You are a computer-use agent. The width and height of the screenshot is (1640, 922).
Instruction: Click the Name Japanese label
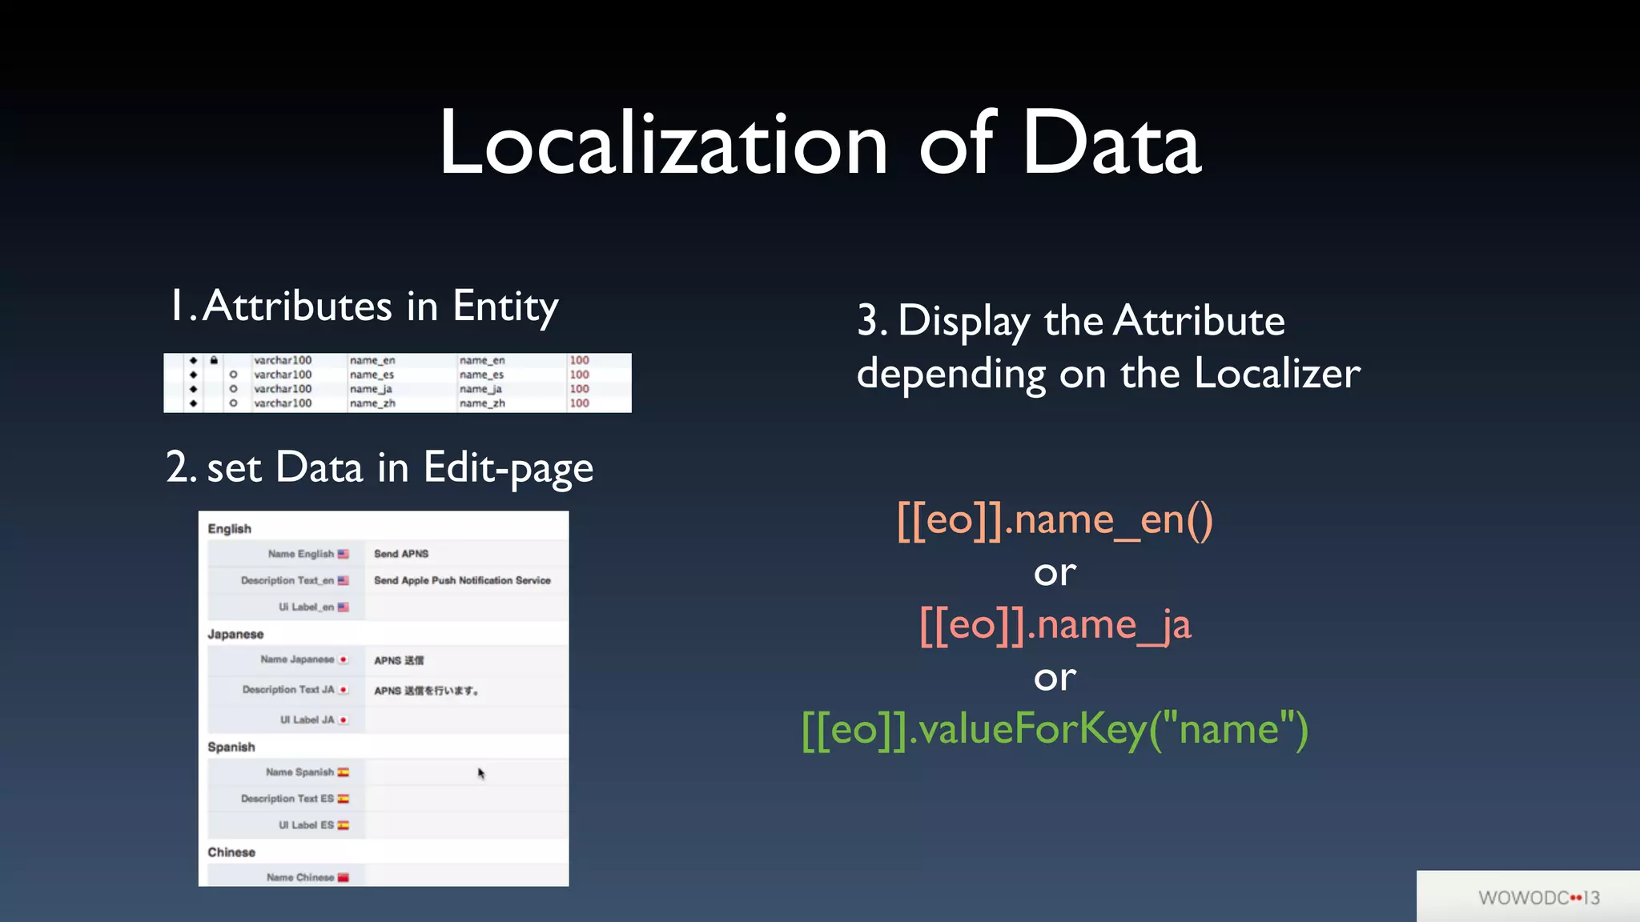(297, 659)
